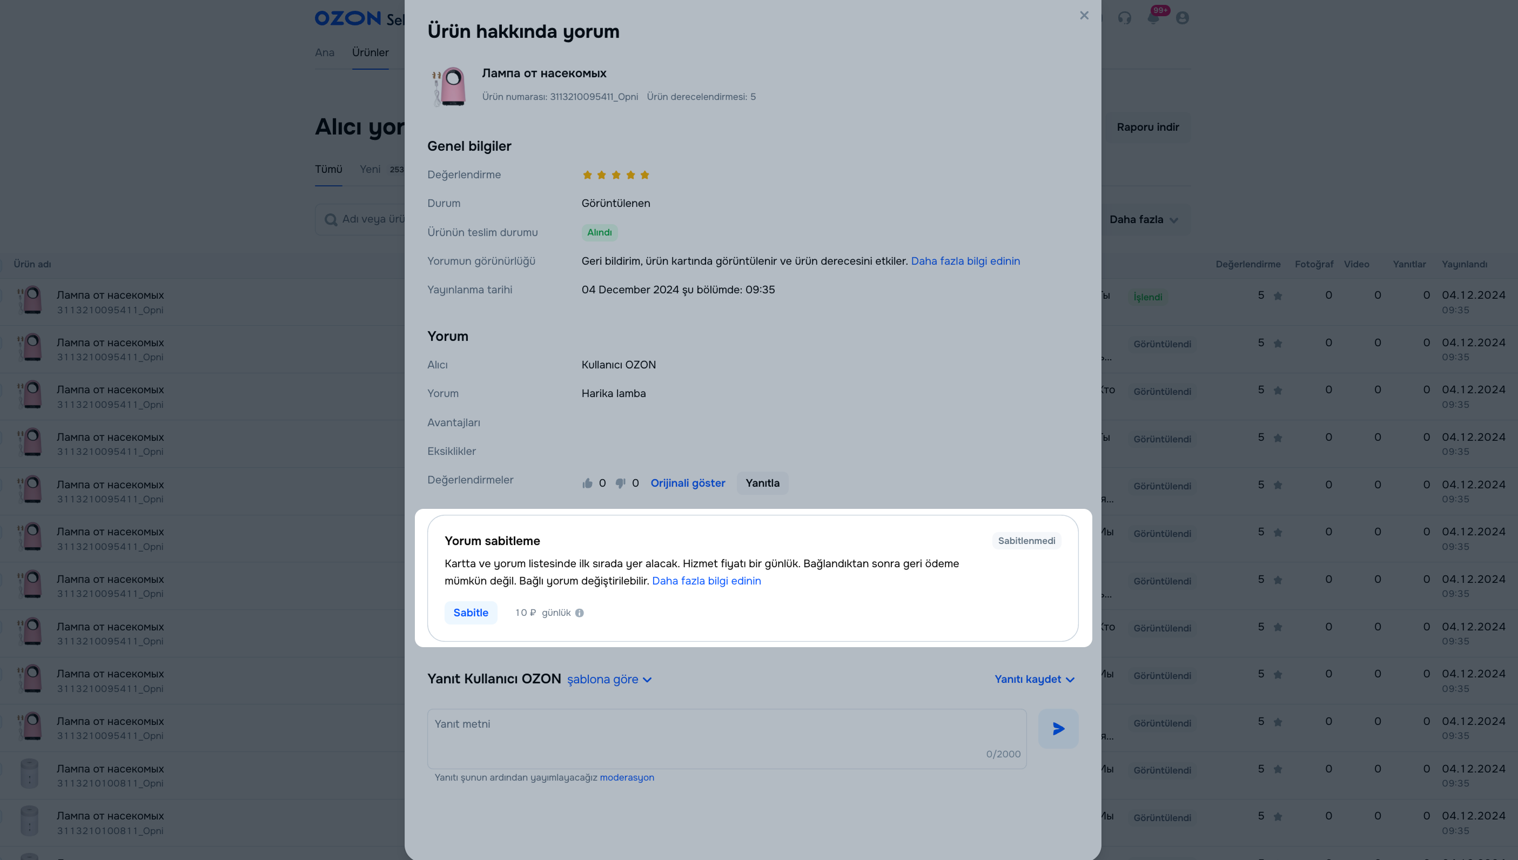This screenshot has height=860, width=1518.
Task: Open the headset support icon
Action: click(1125, 18)
